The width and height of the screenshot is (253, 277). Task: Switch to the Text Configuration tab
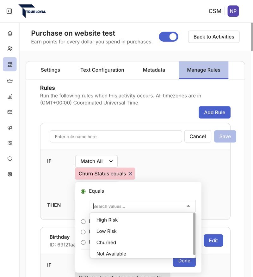point(102,70)
